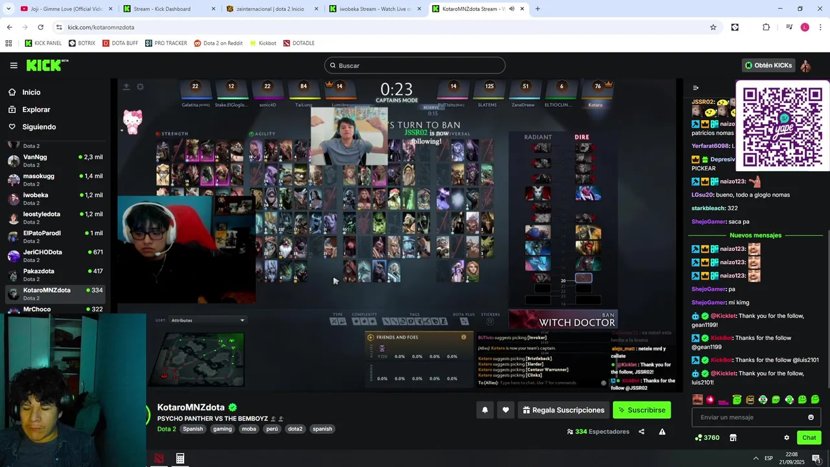The height and width of the screenshot is (467, 830).
Task: Open Explorar in the sidebar
Action: point(36,110)
